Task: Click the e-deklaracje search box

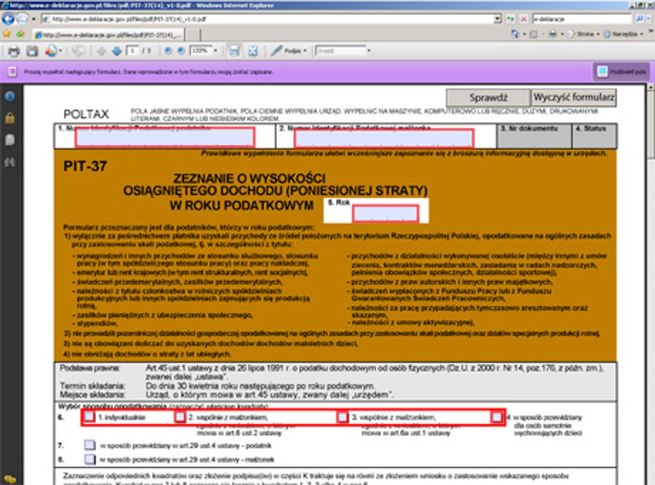Action: (x=582, y=19)
